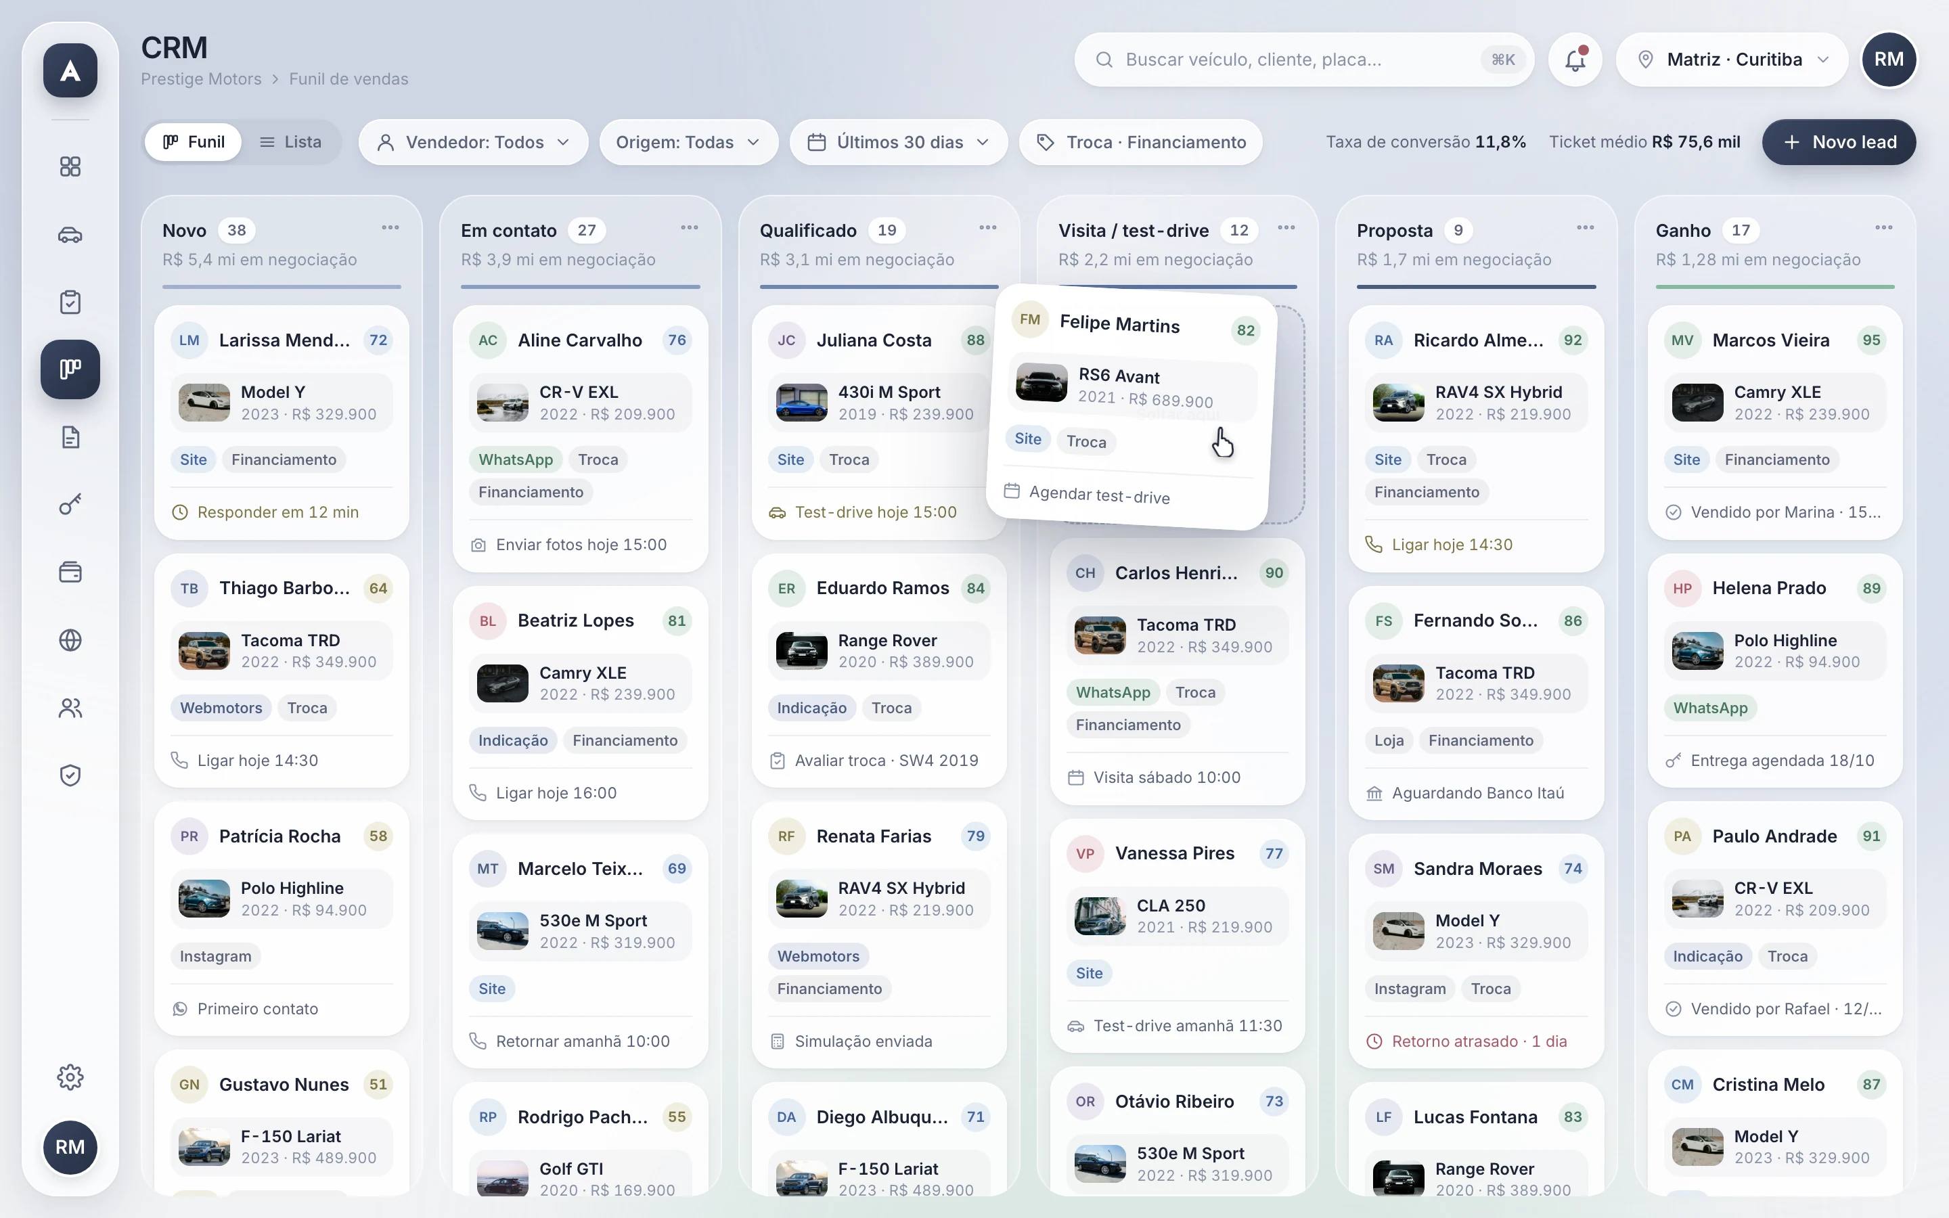Open settings gear icon in sidebar
Viewport: 1949px width, 1218px height.
coord(70,1077)
